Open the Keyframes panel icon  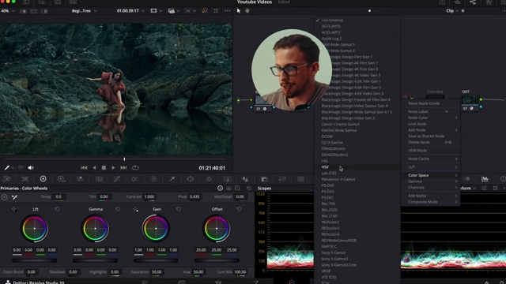(467, 179)
